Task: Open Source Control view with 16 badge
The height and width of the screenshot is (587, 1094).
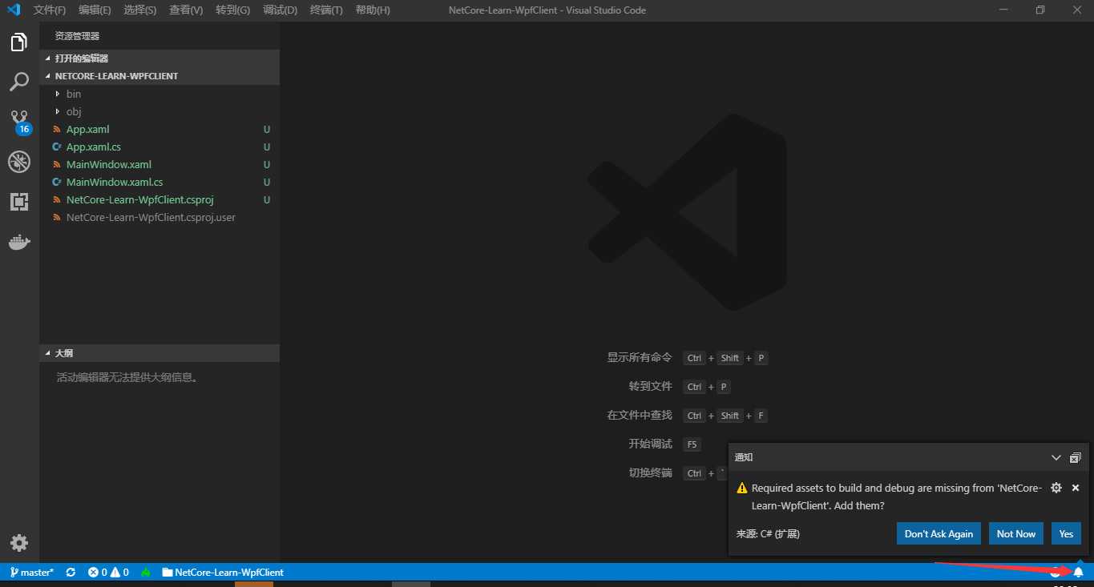Action: (x=19, y=122)
